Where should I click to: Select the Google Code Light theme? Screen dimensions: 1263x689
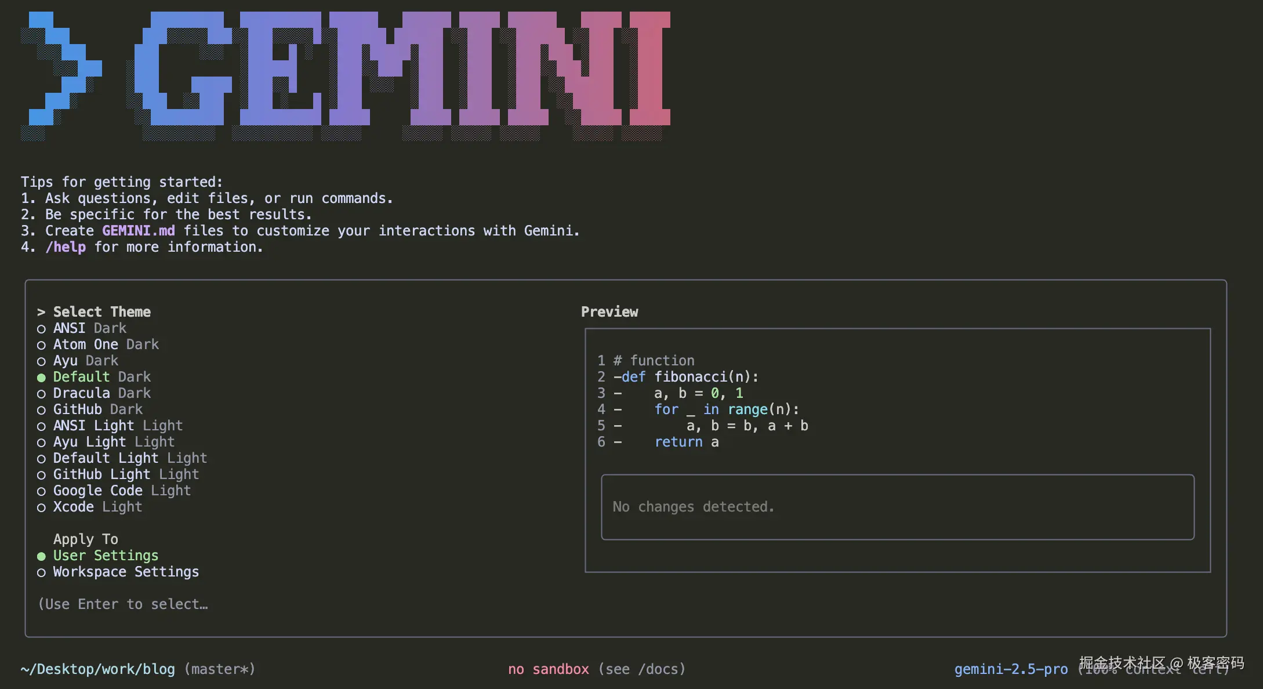point(122,491)
